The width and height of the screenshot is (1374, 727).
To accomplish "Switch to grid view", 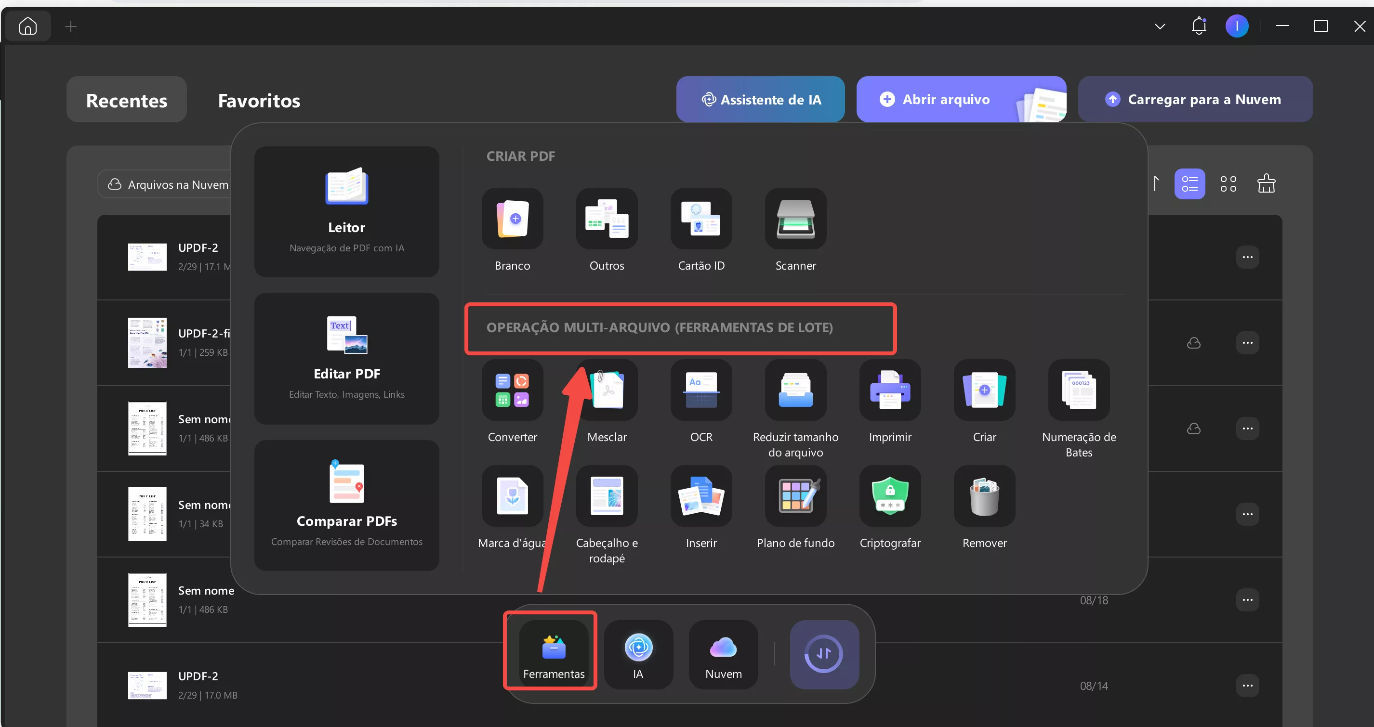I will point(1229,183).
